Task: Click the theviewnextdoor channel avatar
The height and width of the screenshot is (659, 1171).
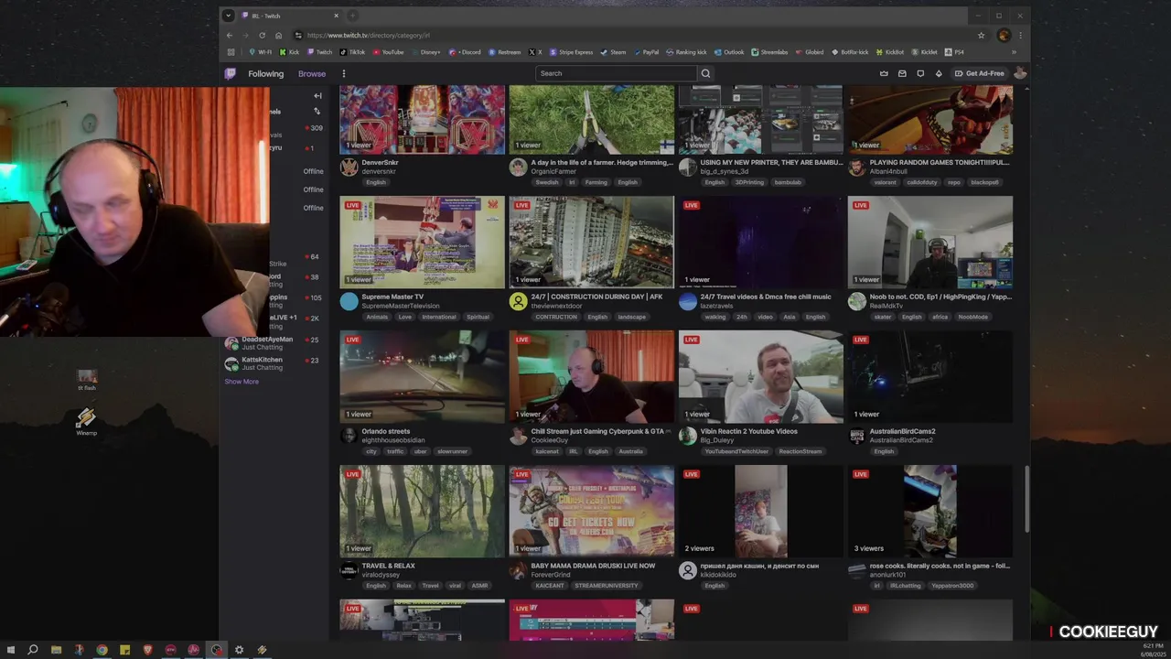Action: pos(518,301)
